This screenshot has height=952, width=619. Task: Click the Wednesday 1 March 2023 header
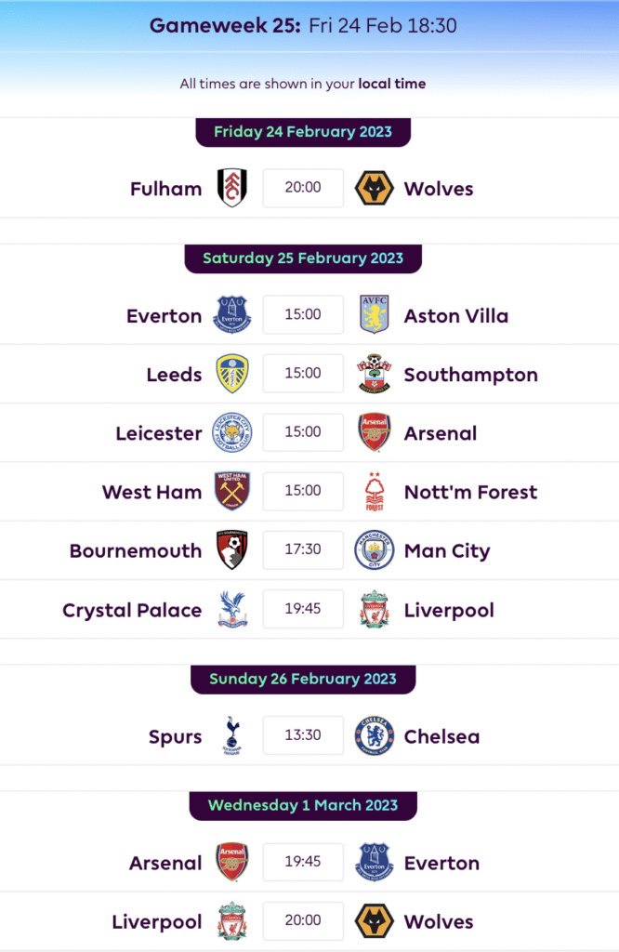(x=303, y=805)
